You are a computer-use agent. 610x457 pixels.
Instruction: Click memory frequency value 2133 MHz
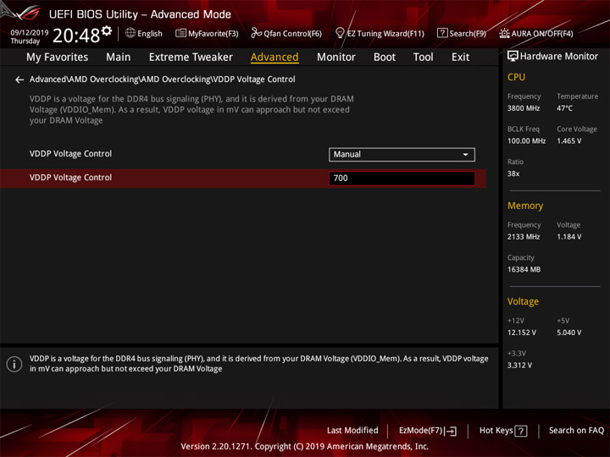[x=524, y=237]
